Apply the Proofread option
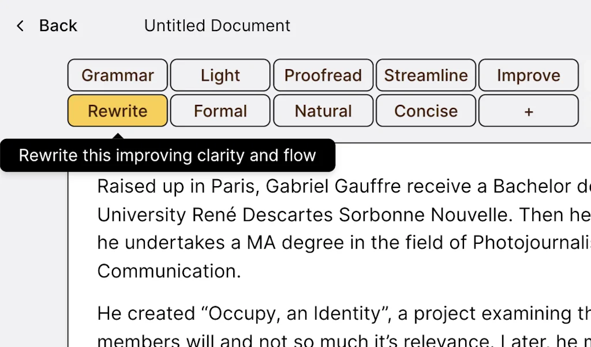This screenshot has height=347, width=591. click(x=323, y=75)
